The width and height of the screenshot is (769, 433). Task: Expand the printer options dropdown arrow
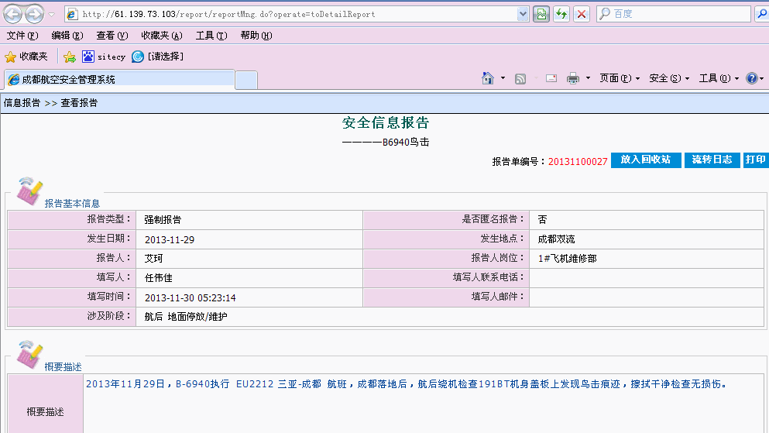pyautogui.click(x=588, y=78)
